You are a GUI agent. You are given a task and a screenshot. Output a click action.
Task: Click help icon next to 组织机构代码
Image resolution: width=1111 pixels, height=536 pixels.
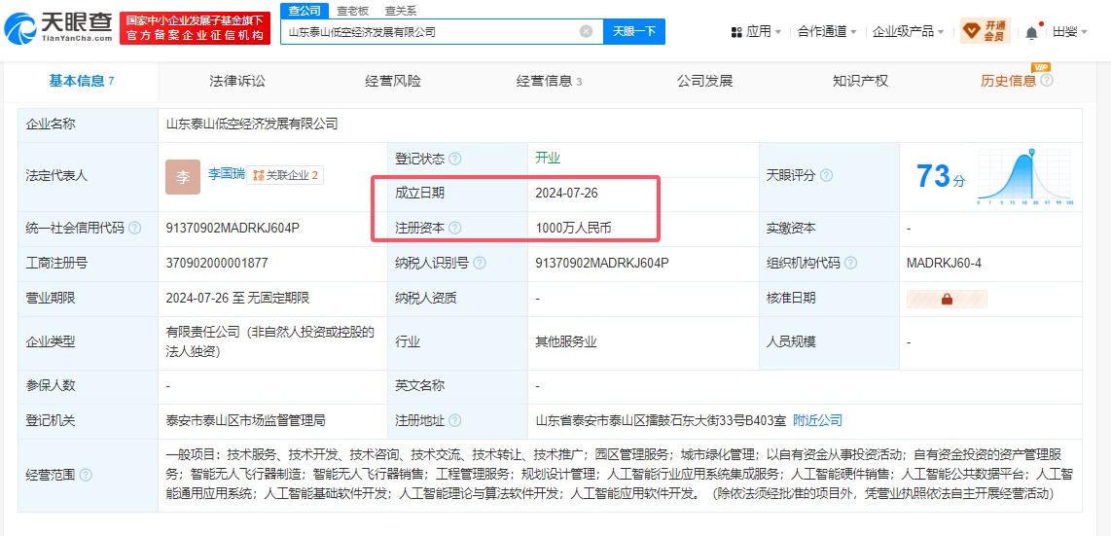[851, 264]
